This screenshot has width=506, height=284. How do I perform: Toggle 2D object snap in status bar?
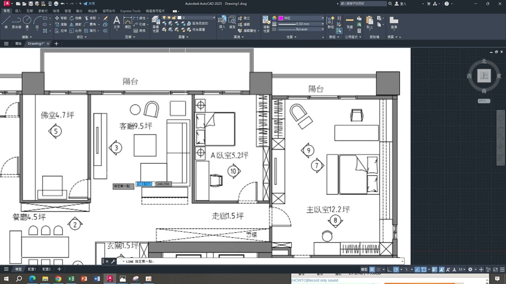424,269
